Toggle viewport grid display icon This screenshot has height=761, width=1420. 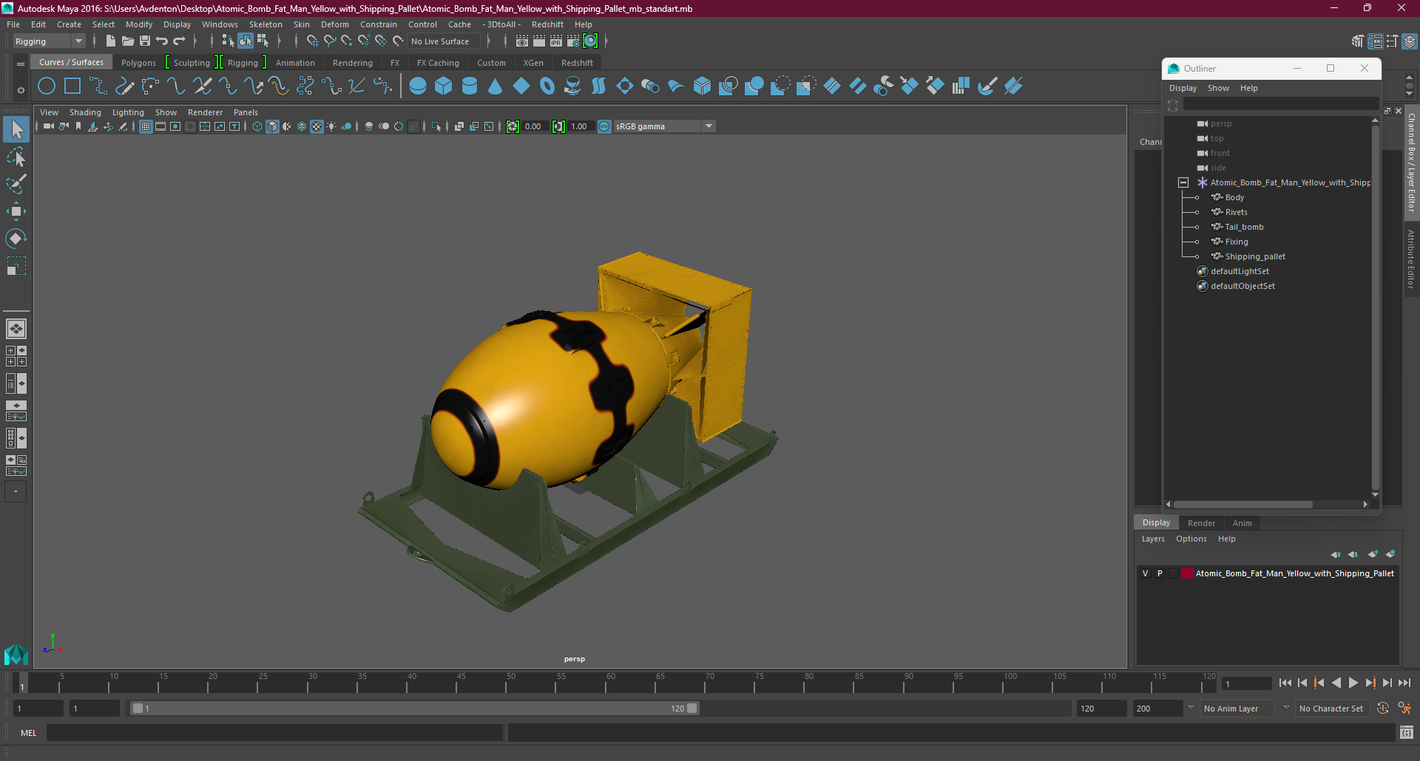click(x=146, y=127)
